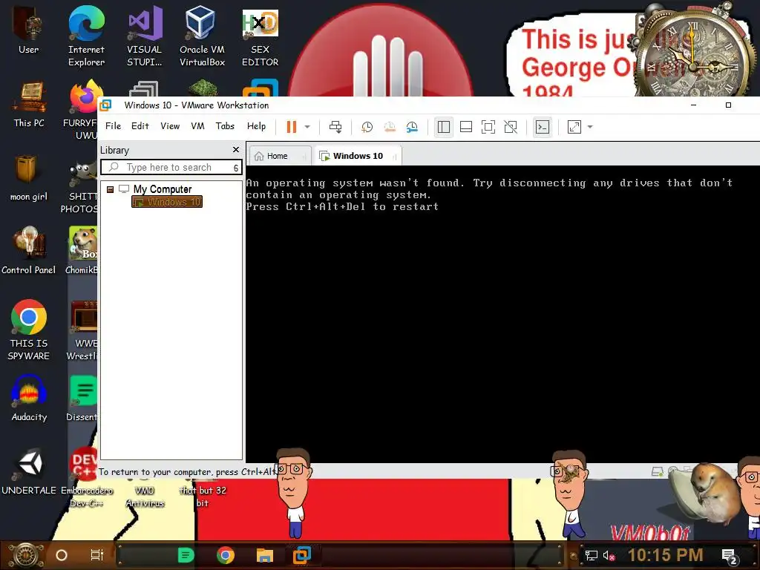Open the Chrome THIS IS SPYWARE icon
Screen dimensions: 760x570
click(x=29, y=330)
